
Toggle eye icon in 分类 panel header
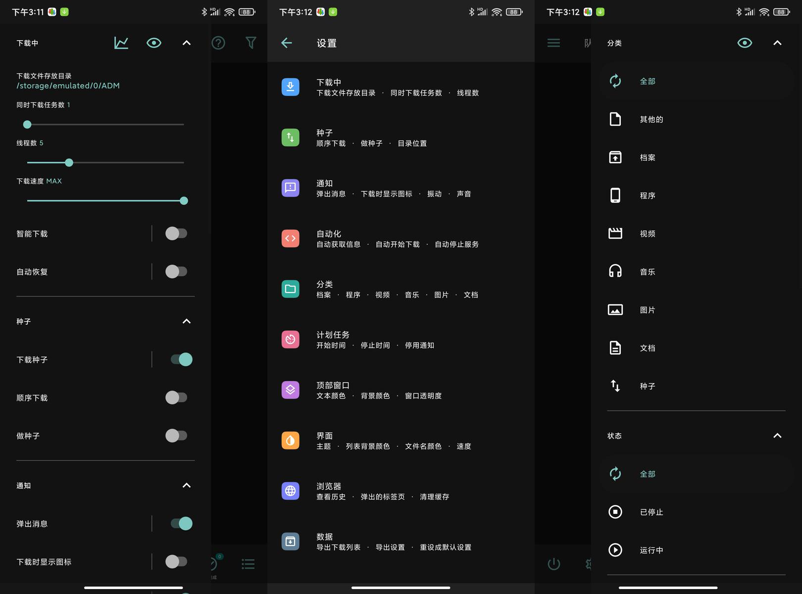tap(745, 43)
